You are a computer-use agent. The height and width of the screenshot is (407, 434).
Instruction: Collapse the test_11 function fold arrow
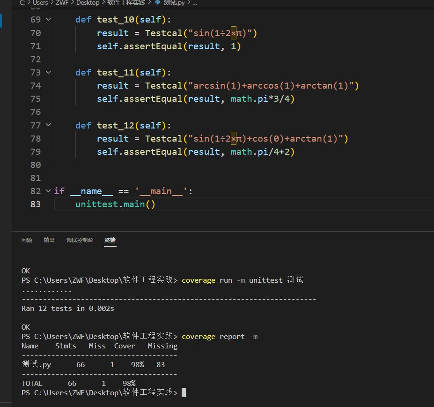click(x=48, y=73)
